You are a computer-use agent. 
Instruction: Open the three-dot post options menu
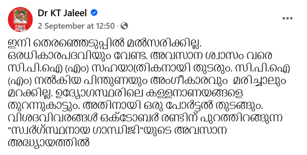tap(287, 18)
